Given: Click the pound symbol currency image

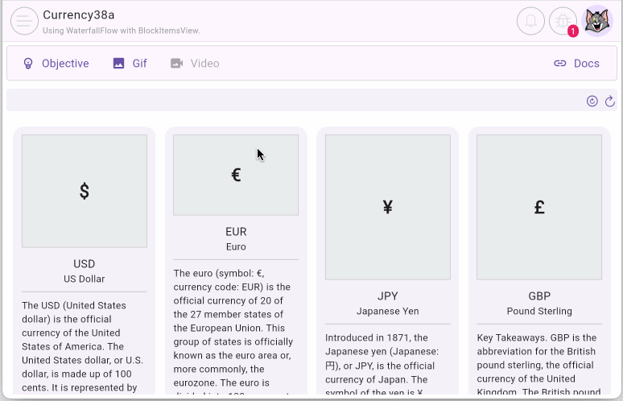Looking at the screenshot, I should (x=539, y=207).
